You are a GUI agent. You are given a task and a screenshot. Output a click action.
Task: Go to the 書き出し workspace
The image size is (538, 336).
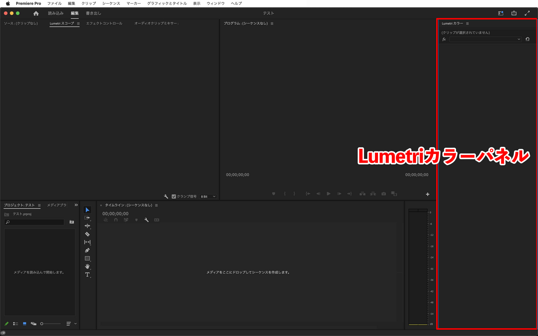coord(93,13)
